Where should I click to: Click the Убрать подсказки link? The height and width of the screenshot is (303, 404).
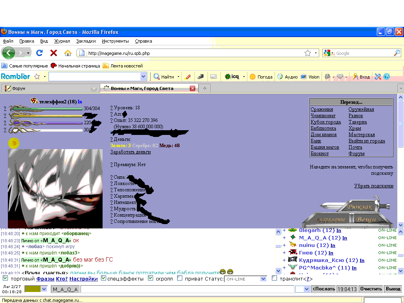point(374,186)
